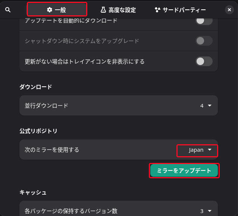Click the 並行ダウンロード row label
Image resolution: width=238 pixels, height=216 pixels.
[46, 105]
